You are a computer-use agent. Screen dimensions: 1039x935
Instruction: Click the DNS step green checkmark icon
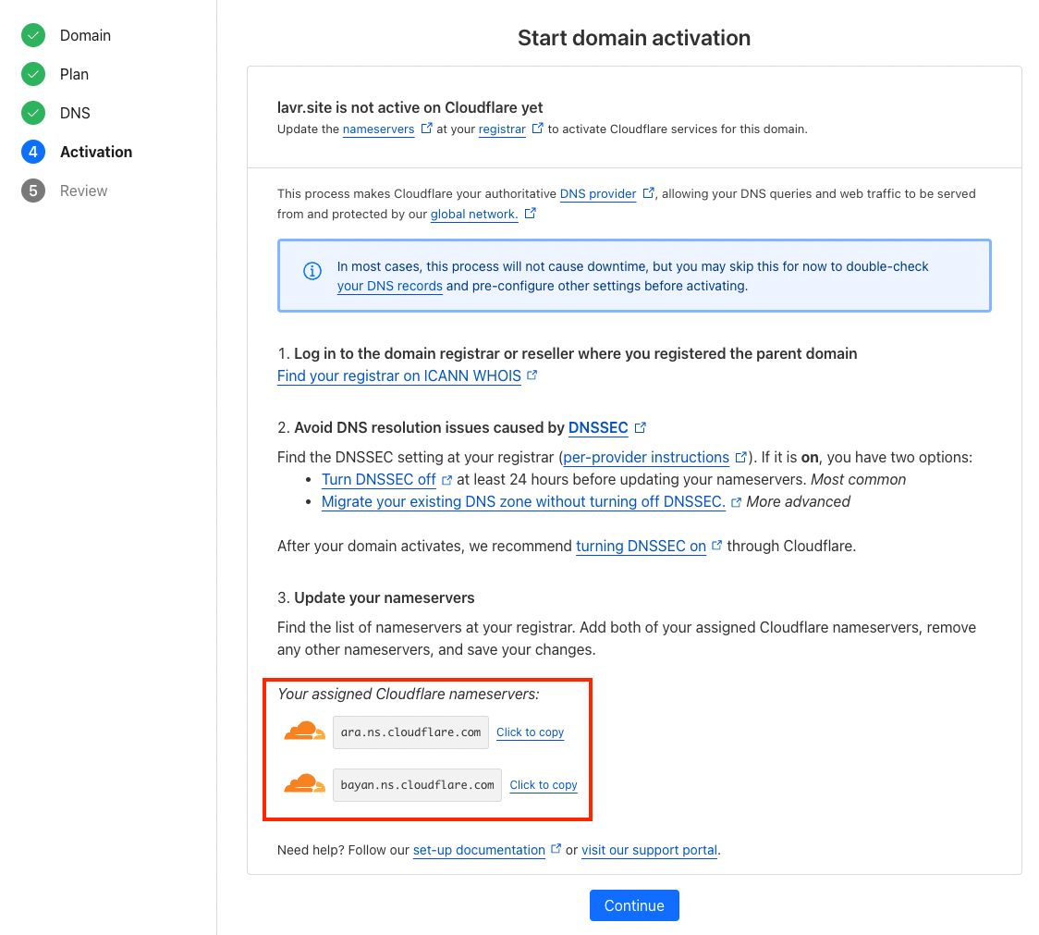(33, 114)
